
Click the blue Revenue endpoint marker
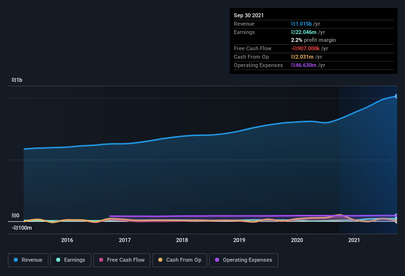[x=397, y=96]
